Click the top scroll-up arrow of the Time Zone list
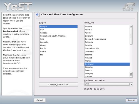Image resolution: width=139 pixels, height=104 pixels. pos(131,27)
